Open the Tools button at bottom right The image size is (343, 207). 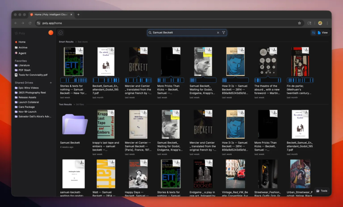pyautogui.click(x=322, y=191)
